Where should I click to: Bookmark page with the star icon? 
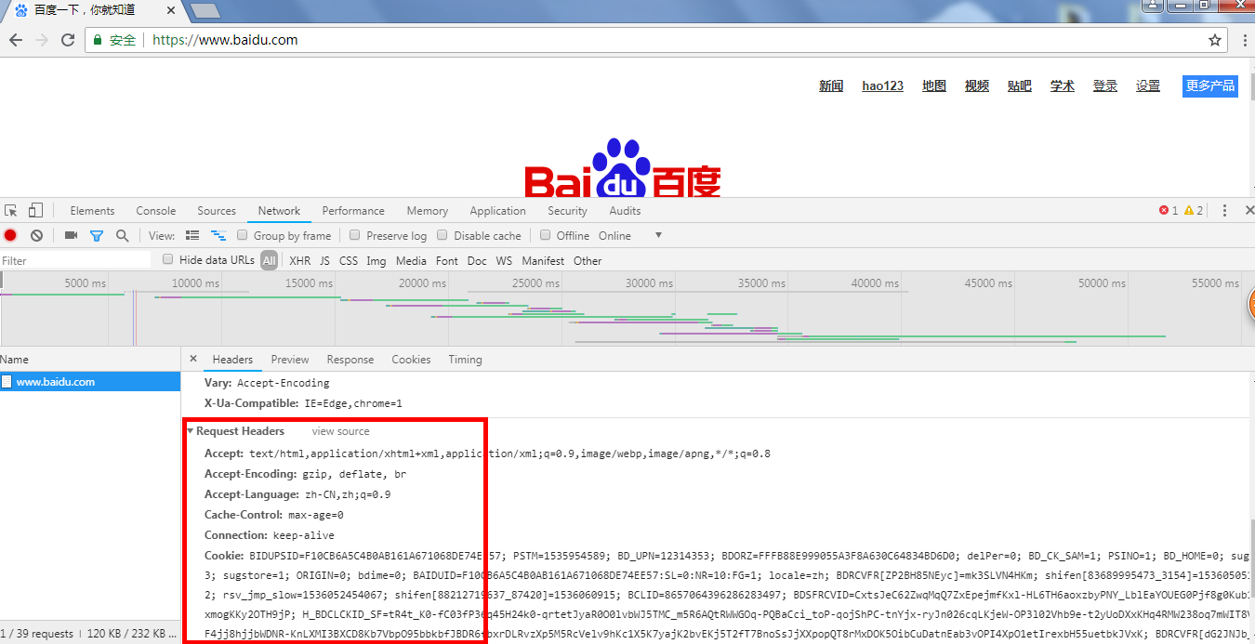(1214, 40)
